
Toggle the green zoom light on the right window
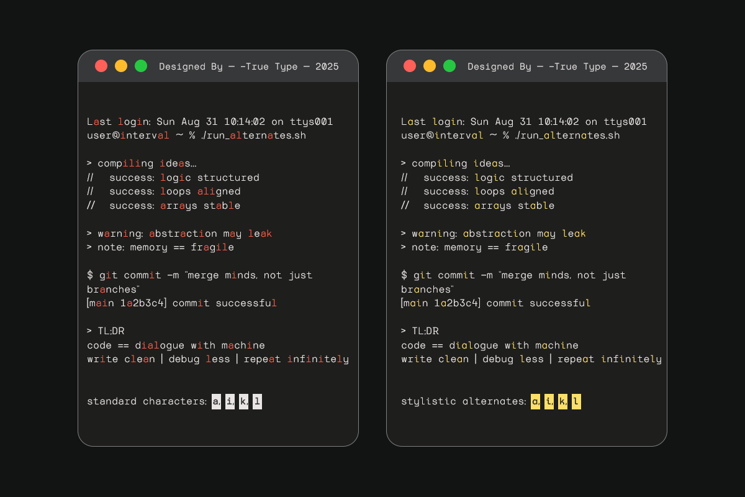pyautogui.click(x=449, y=65)
